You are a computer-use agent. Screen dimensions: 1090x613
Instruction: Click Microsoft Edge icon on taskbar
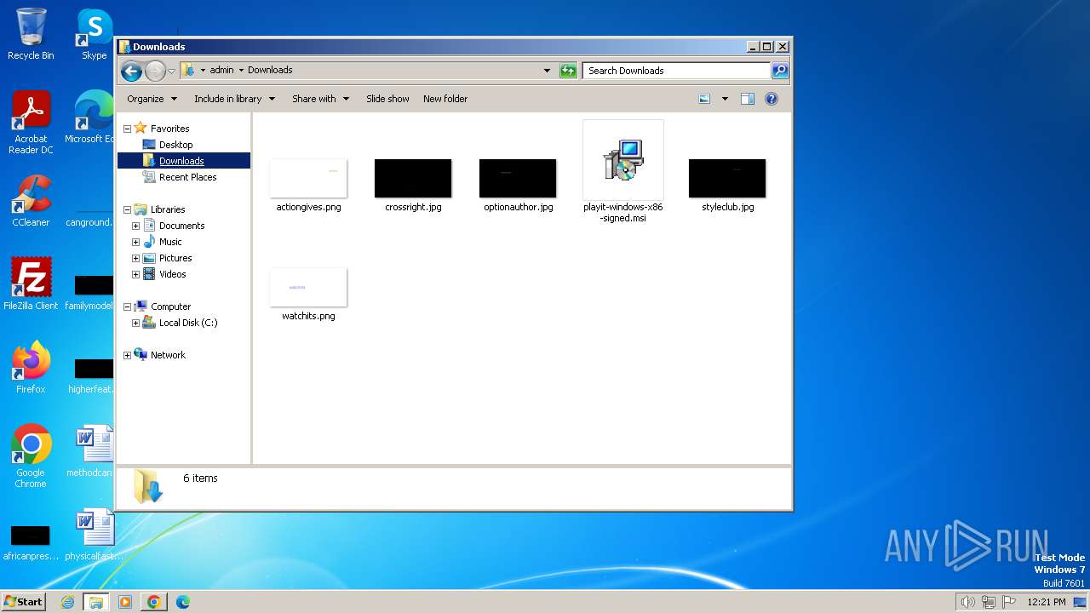click(x=182, y=602)
